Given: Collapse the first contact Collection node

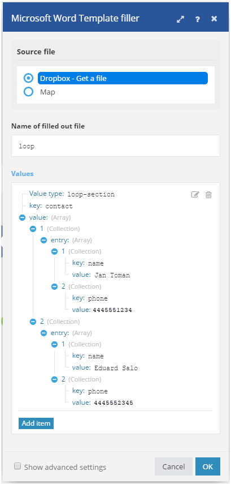Looking at the screenshot, I should 33,229.
